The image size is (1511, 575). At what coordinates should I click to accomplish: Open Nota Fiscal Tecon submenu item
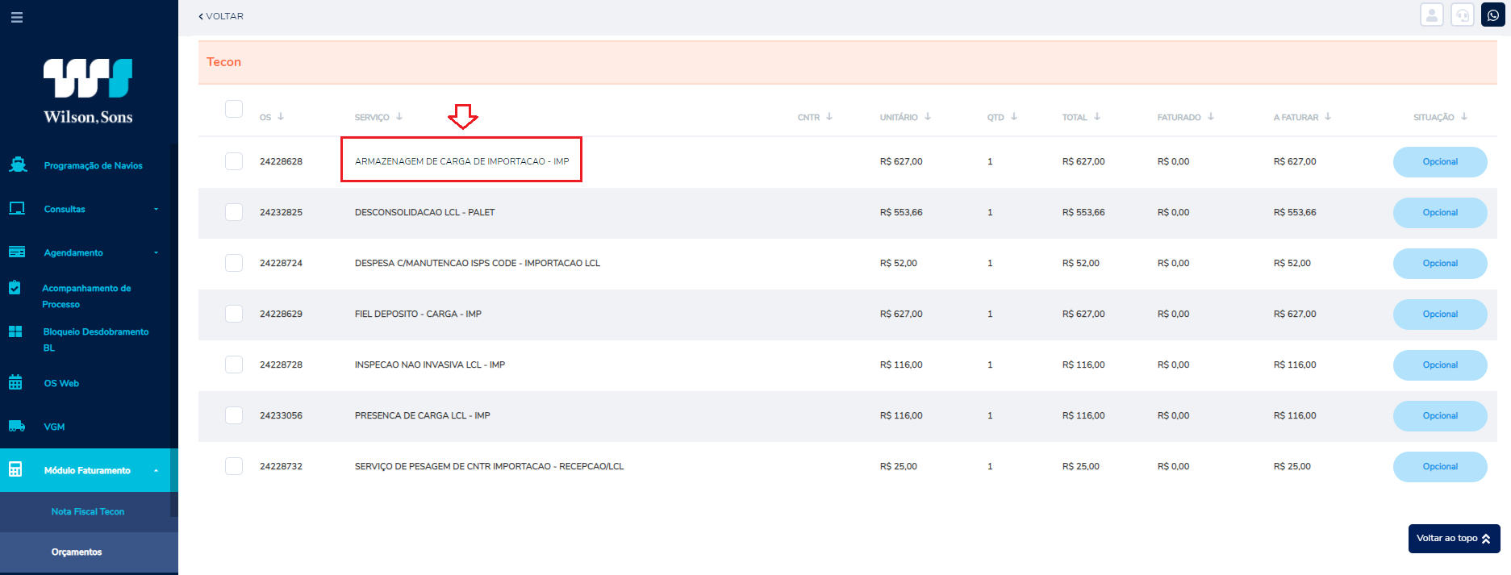[x=88, y=511]
